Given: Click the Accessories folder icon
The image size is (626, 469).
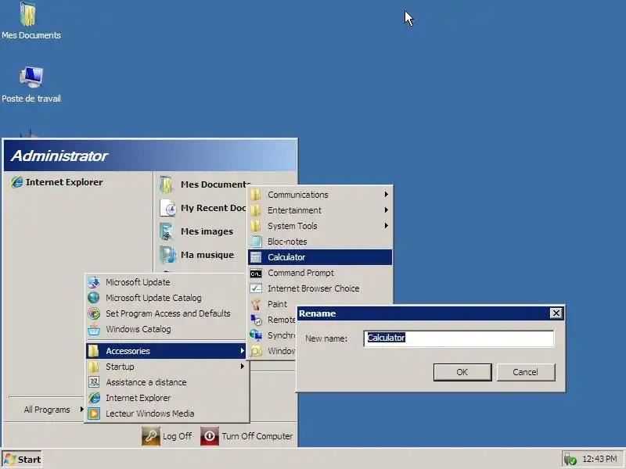Looking at the screenshot, I should tap(94, 351).
